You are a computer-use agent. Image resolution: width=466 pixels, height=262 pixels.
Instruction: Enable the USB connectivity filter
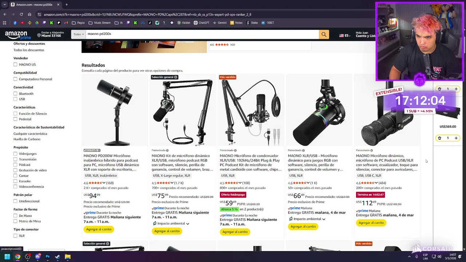(15, 99)
